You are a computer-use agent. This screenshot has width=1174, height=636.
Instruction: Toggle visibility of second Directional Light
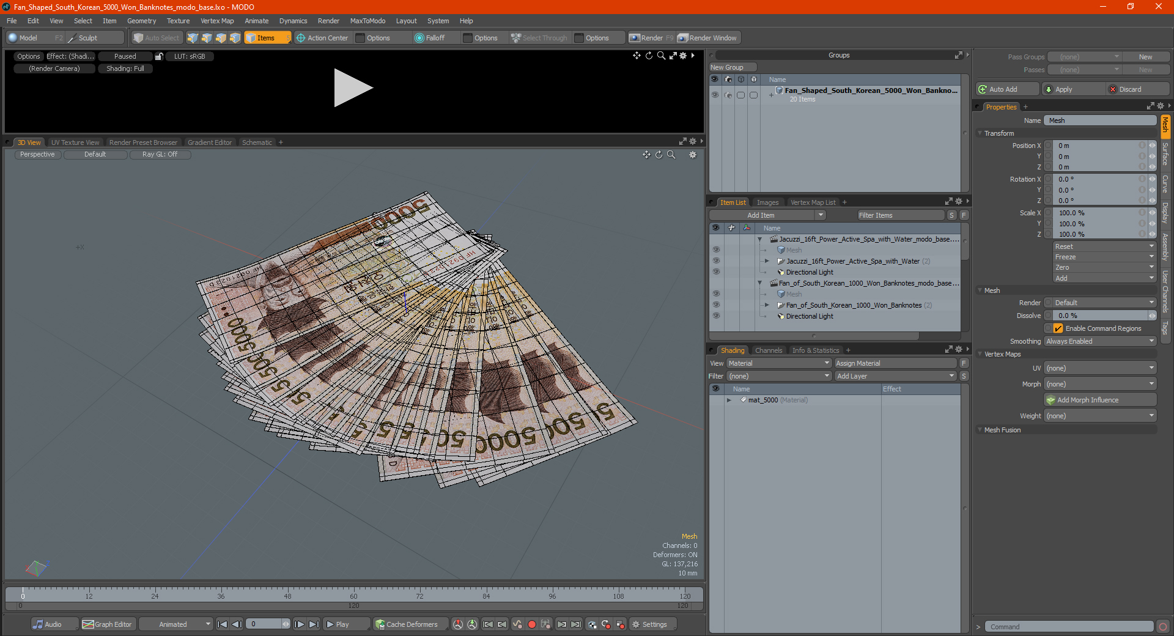click(716, 316)
